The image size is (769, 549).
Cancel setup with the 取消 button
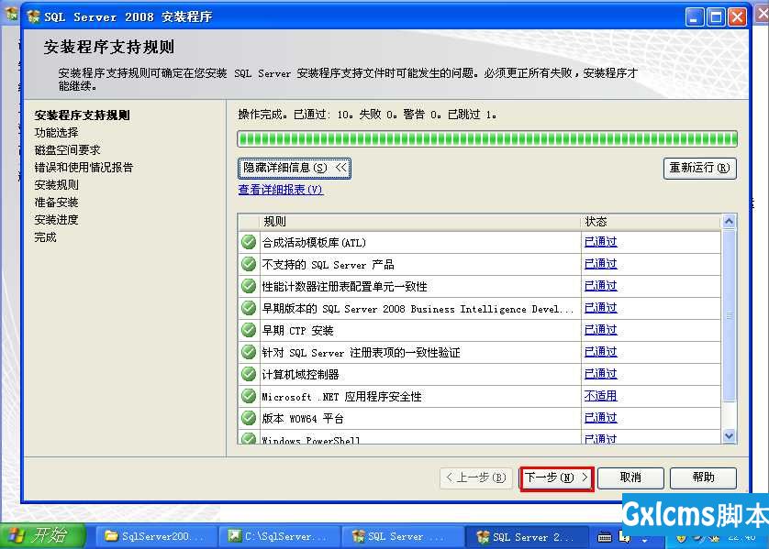(630, 478)
